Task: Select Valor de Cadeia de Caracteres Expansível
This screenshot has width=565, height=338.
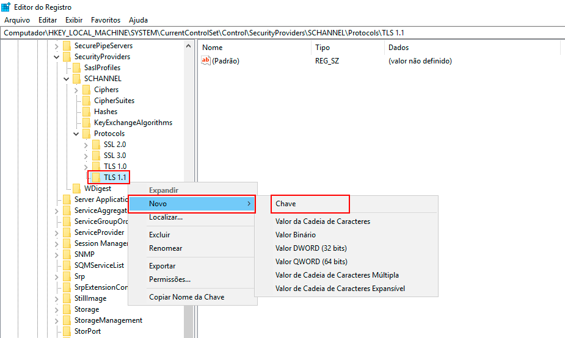Action: coord(340,289)
